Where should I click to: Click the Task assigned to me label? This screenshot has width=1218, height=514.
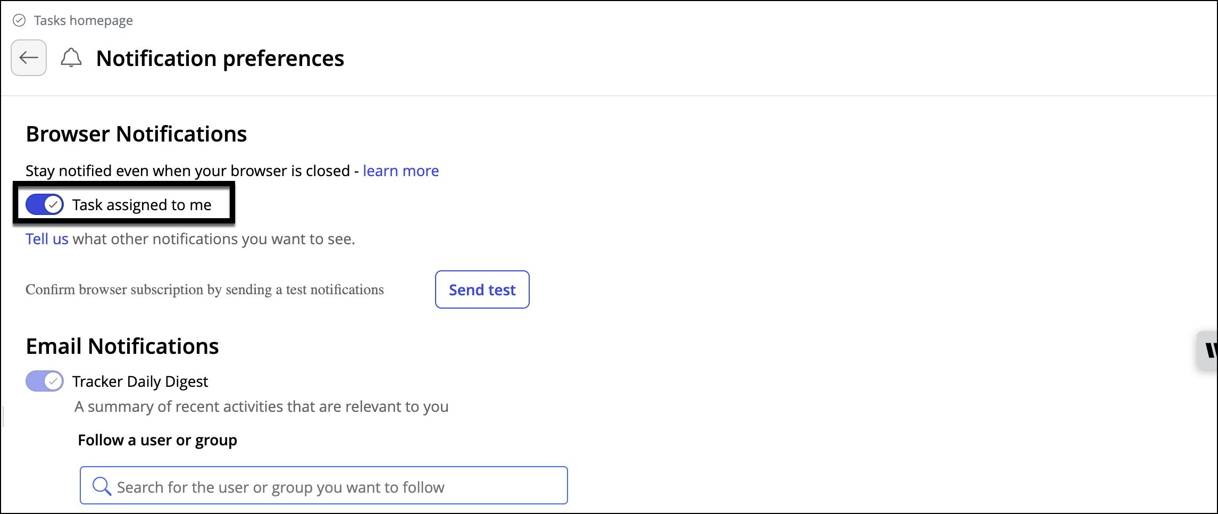(x=141, y=205)
